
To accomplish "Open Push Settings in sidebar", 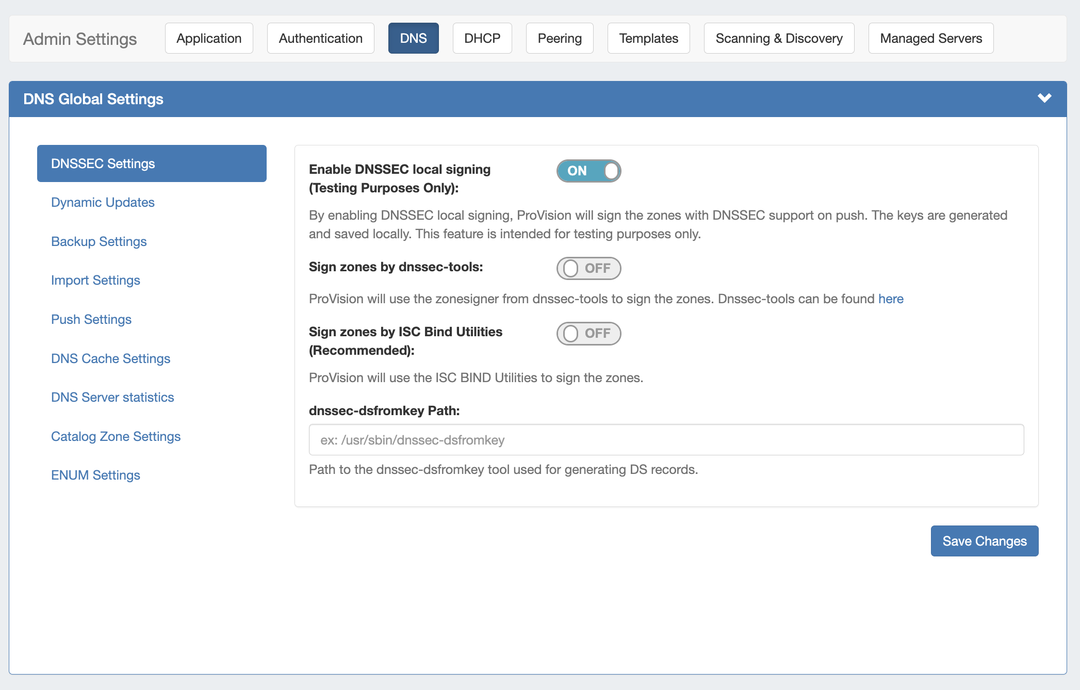I will pos(91,319).
